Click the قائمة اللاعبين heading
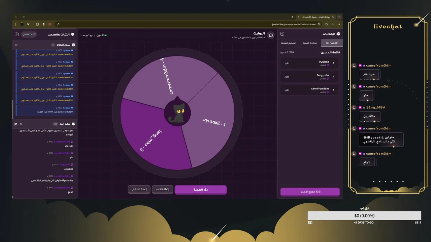The width and height of the screenshot is (431, 242). [330, 52]
